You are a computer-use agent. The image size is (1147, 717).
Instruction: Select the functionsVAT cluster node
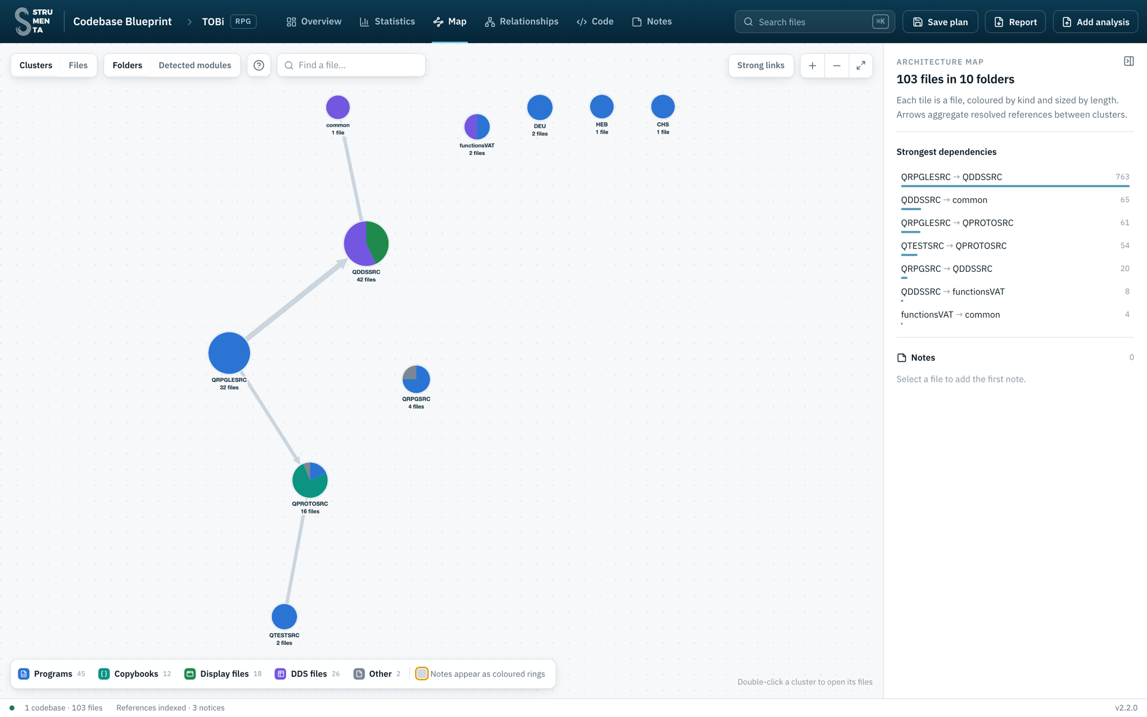[477, 127]
